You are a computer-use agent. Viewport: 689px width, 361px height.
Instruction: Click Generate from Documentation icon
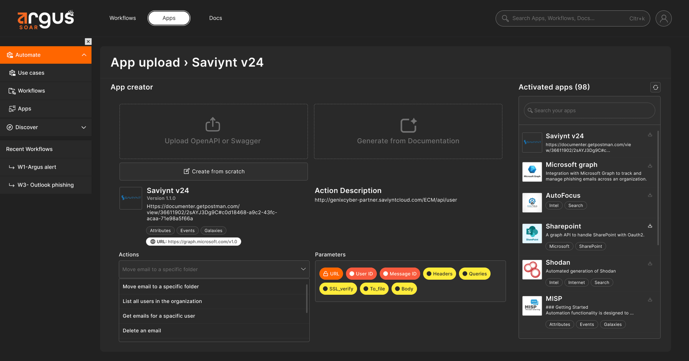click(408, 125)
